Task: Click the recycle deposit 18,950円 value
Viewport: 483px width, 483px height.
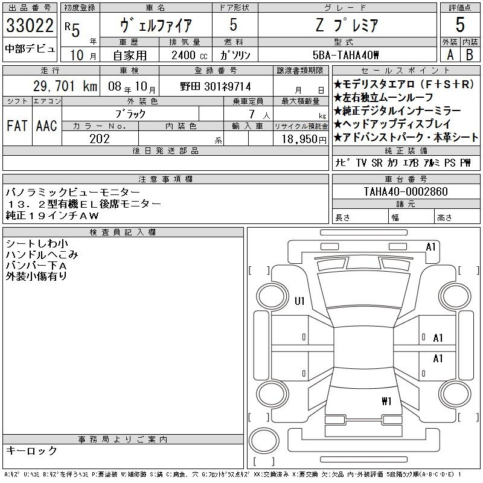Action: 301,139
